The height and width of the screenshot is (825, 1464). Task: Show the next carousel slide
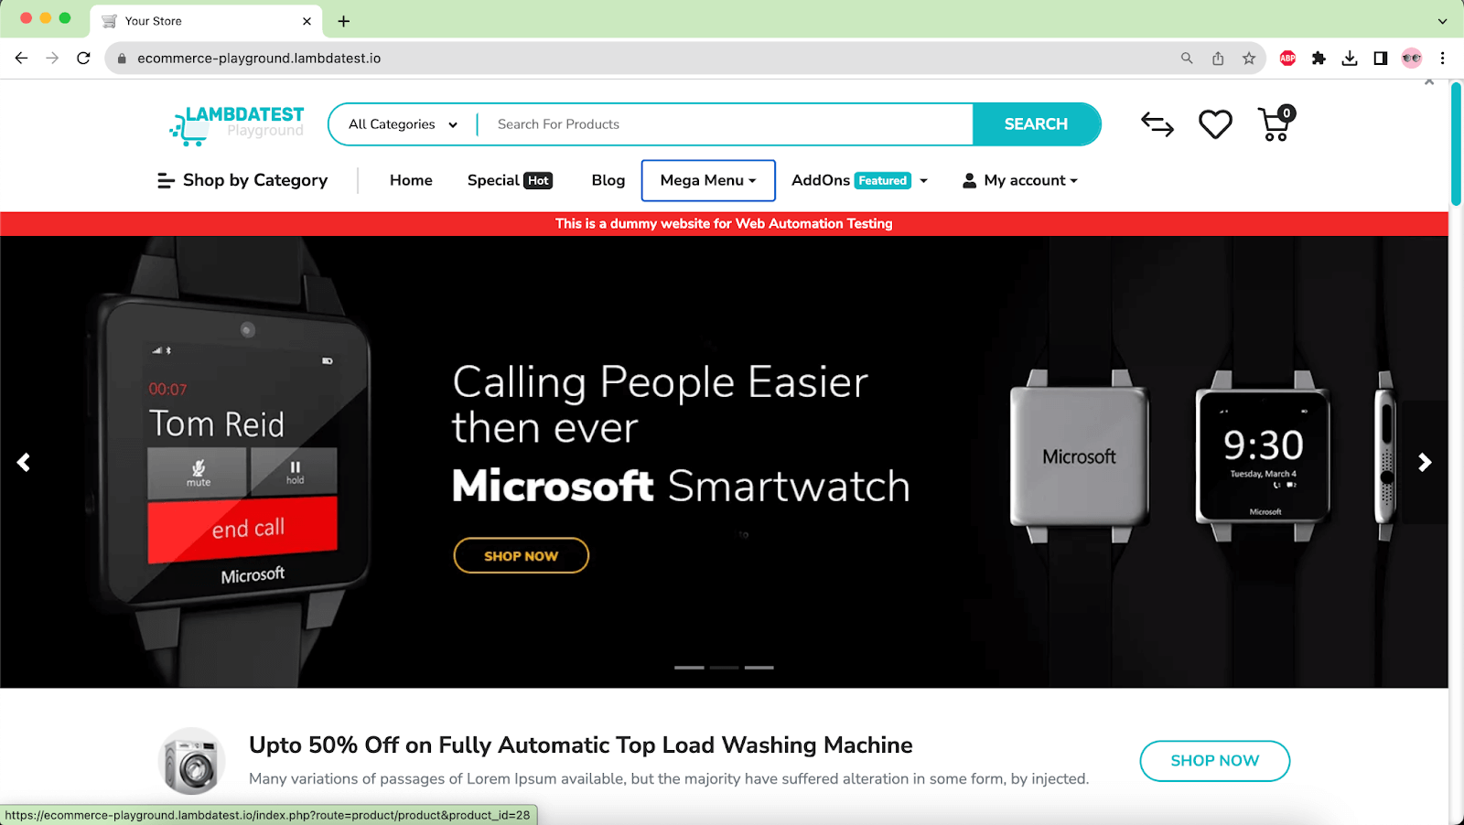(x=1425, y=463)
